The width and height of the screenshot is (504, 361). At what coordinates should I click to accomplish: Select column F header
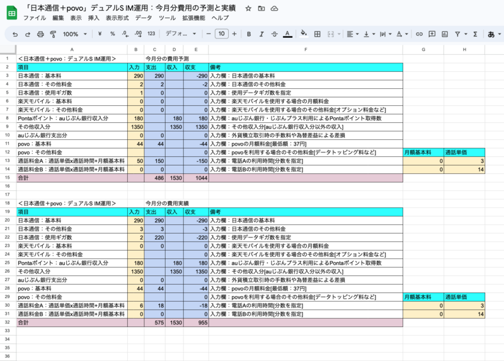(x=306, y=50)
